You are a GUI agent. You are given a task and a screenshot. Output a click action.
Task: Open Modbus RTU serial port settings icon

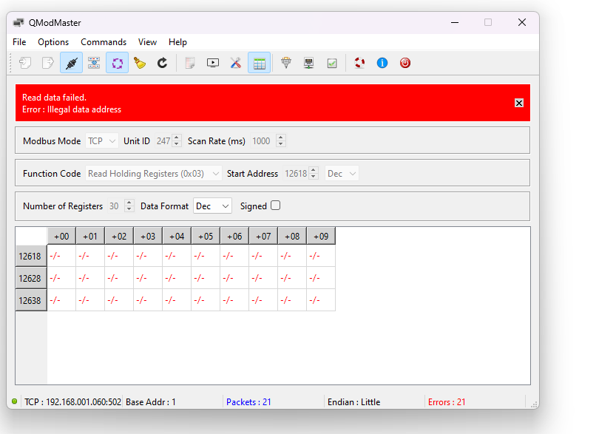(286, 63)
